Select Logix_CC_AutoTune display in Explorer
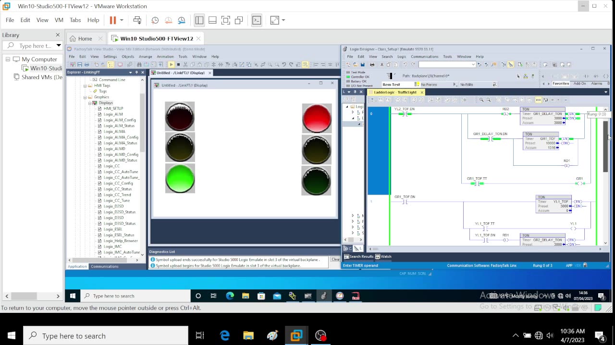Image resolution: width=615 pixels, height=345 pixels. [121, 172]
